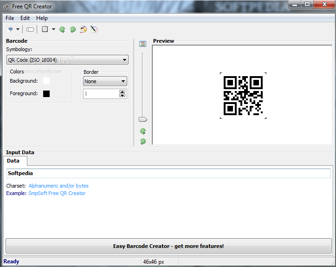
Task: Click the vertical zoom slider handle
Action: [x=143, y=119]
